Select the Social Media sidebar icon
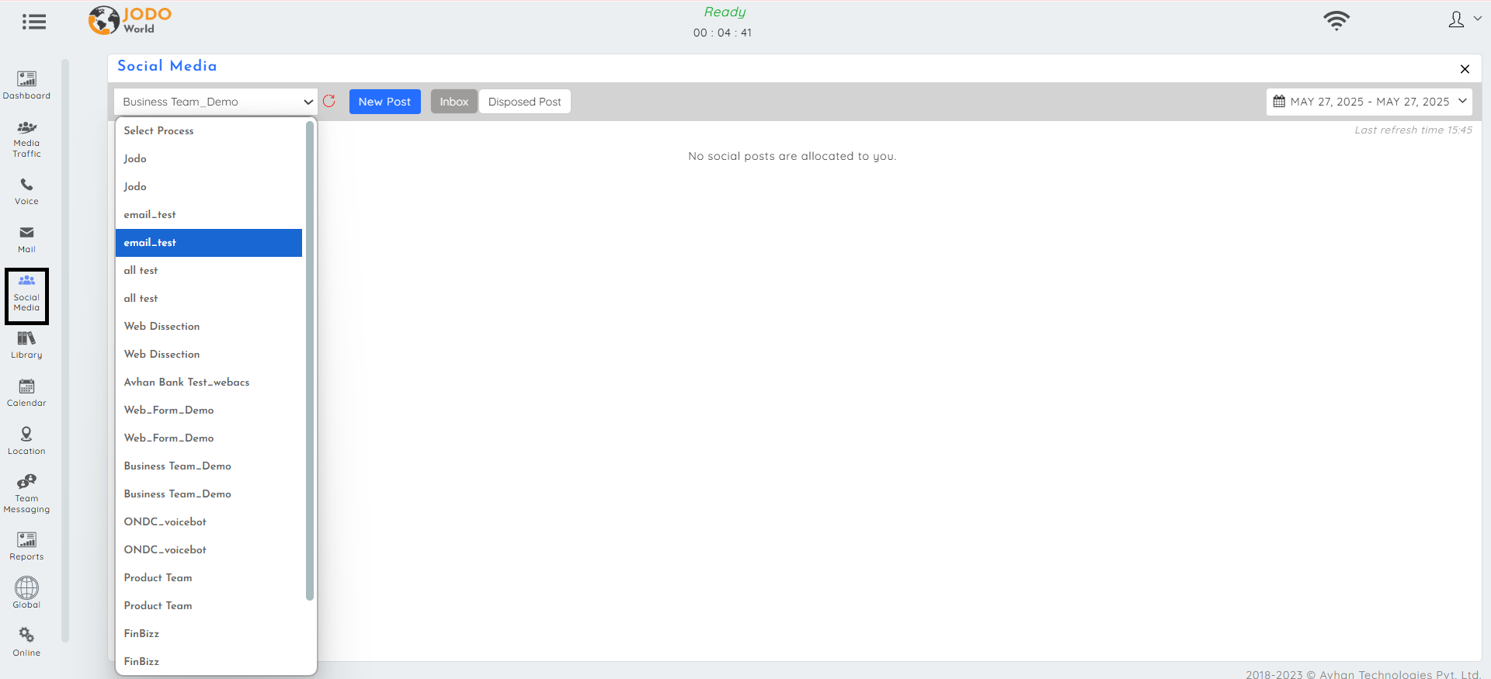This screenshot has height=679, width=1491. pos(26,296)
